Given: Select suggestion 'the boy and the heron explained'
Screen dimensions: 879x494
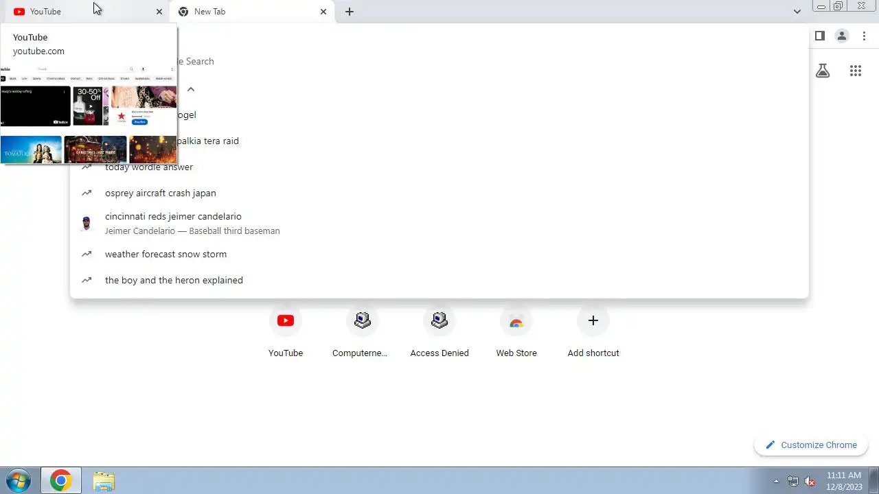Looking at the screenshot, I should coord(439,280).
